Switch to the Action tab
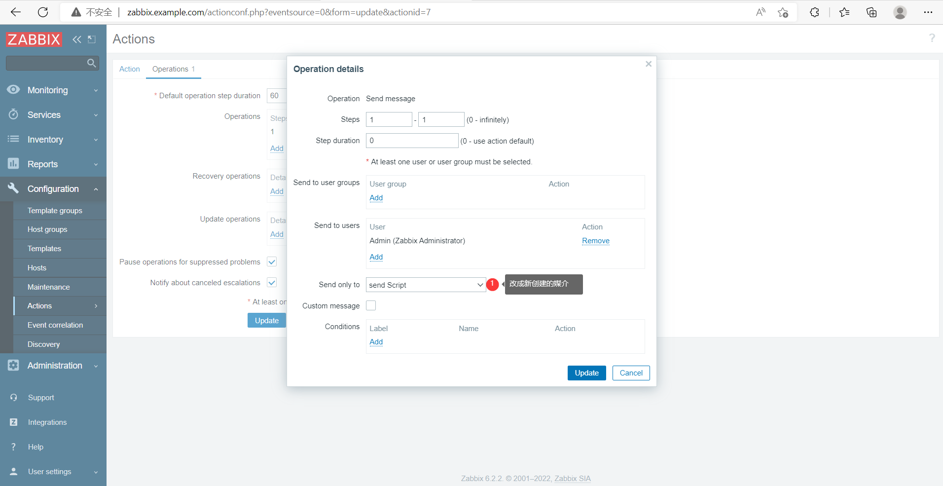This screenshot has width=943, height=486. [x=130, y=69]
